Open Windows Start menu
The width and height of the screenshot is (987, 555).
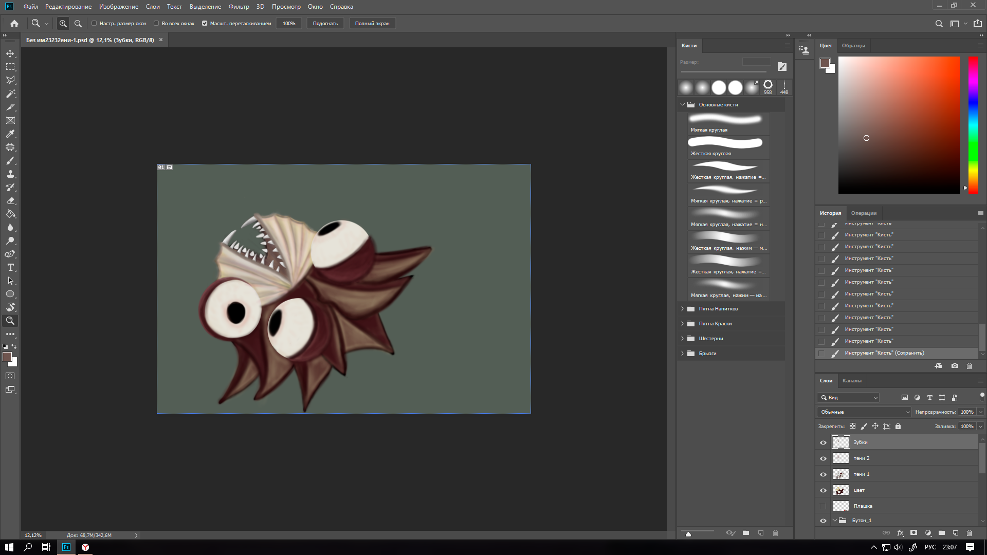9,547
